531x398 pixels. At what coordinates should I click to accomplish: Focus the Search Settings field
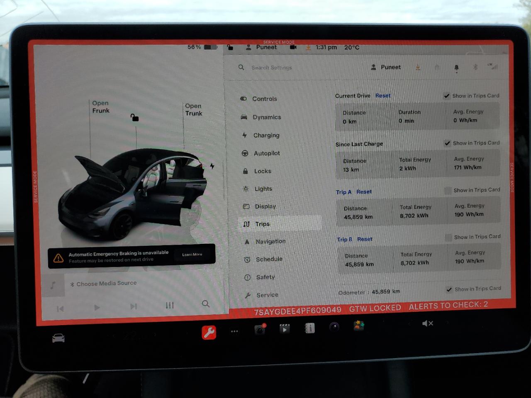tap(271, 67)
